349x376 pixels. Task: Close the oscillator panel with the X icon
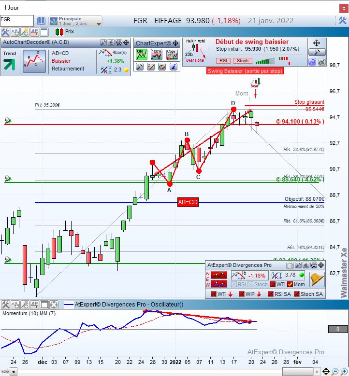(x=54, y=305)
